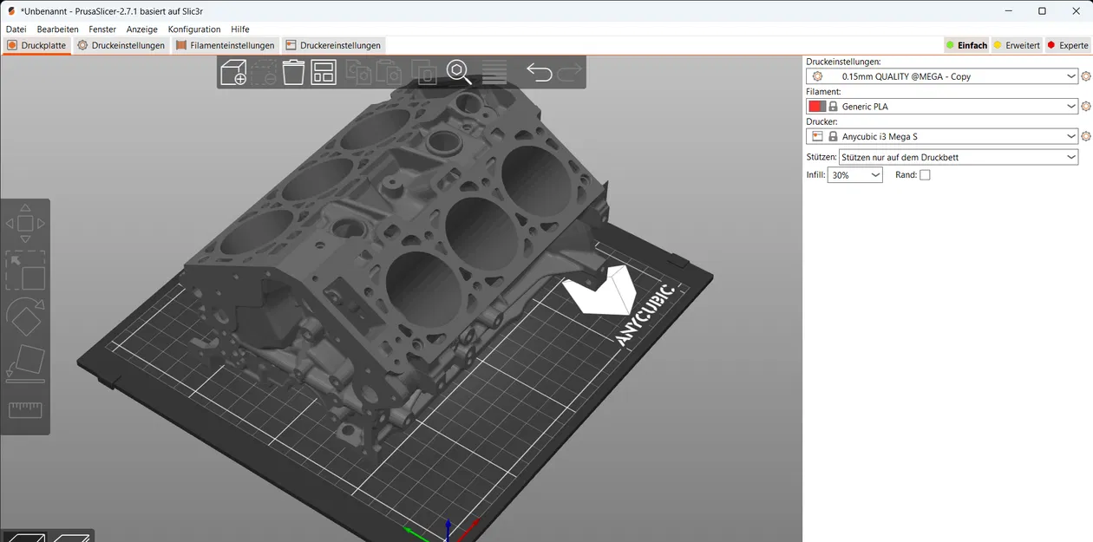The width and height of the screenshot is (1093, 542).
Task: Choose the Place on face tool
Action: [x=26, y=362]
